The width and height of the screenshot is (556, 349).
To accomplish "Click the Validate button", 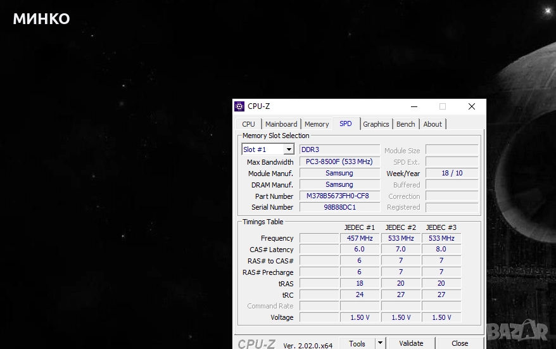I will [x=411, y=343].
